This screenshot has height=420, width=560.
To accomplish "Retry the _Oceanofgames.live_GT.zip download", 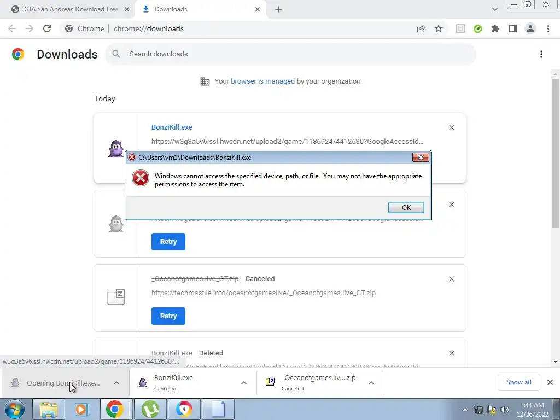I will point(168,316).
